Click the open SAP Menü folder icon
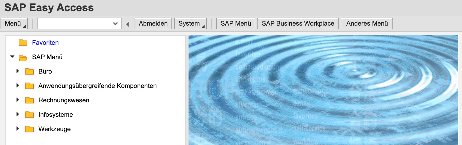 click(23, 57)
